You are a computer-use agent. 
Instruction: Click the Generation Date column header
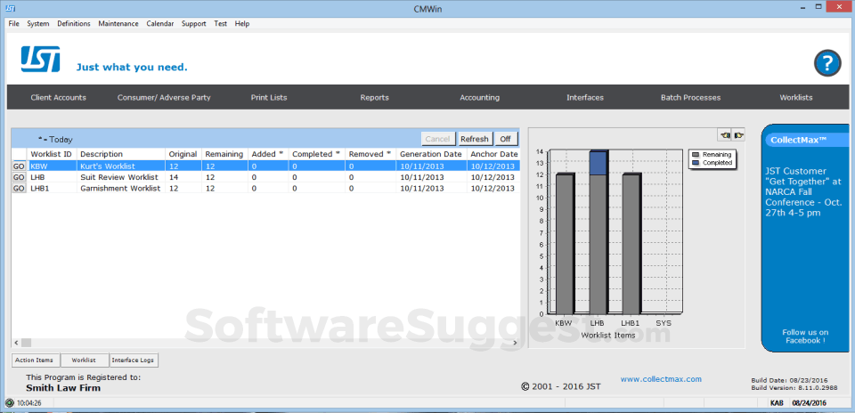431,154
